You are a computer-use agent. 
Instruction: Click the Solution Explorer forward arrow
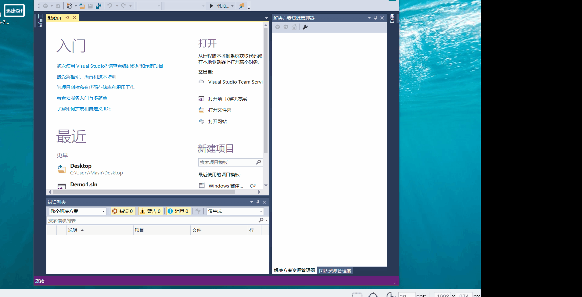pos(286,27)
